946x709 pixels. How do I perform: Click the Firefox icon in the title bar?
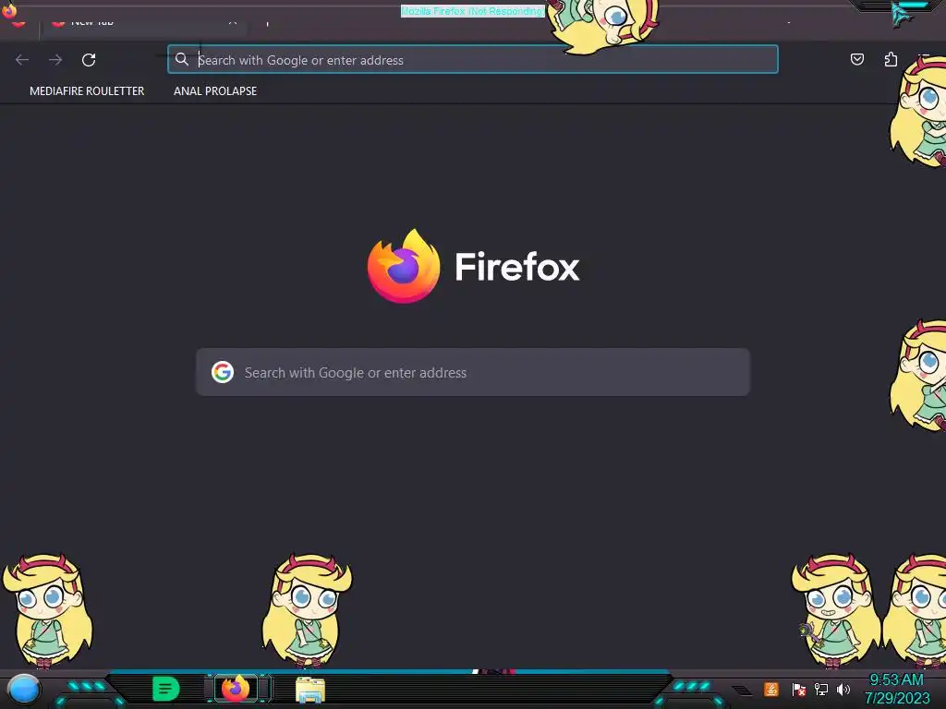pyautogui.click(x=9, y=10)
